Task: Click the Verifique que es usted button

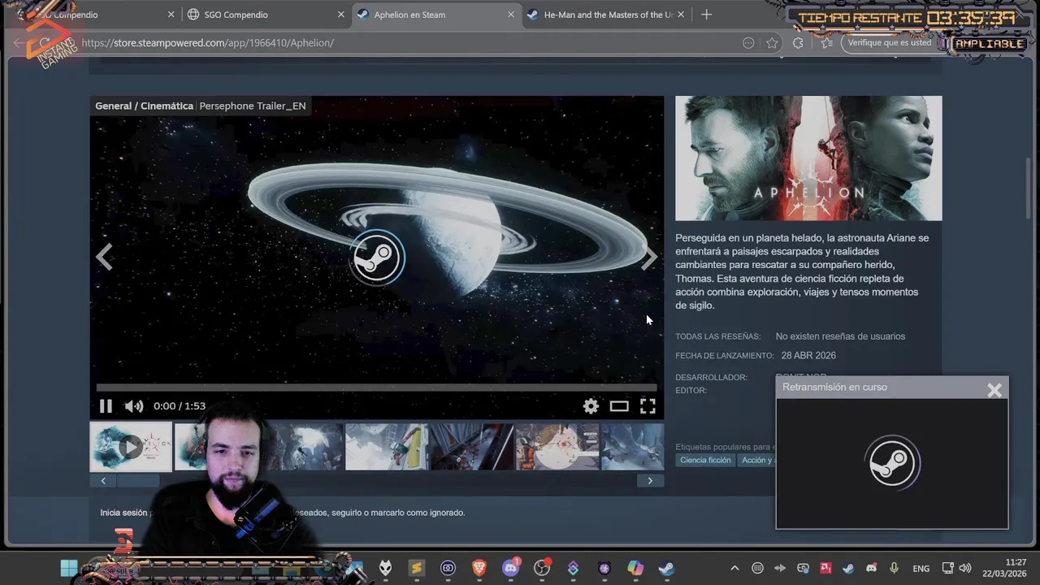Action: (x=890, y=43)
